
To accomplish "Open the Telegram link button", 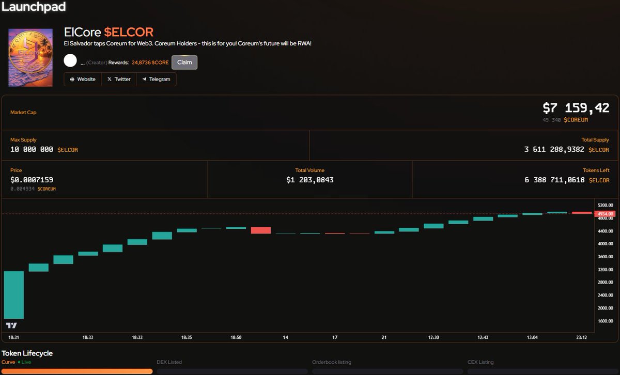I will pos(156,79).
